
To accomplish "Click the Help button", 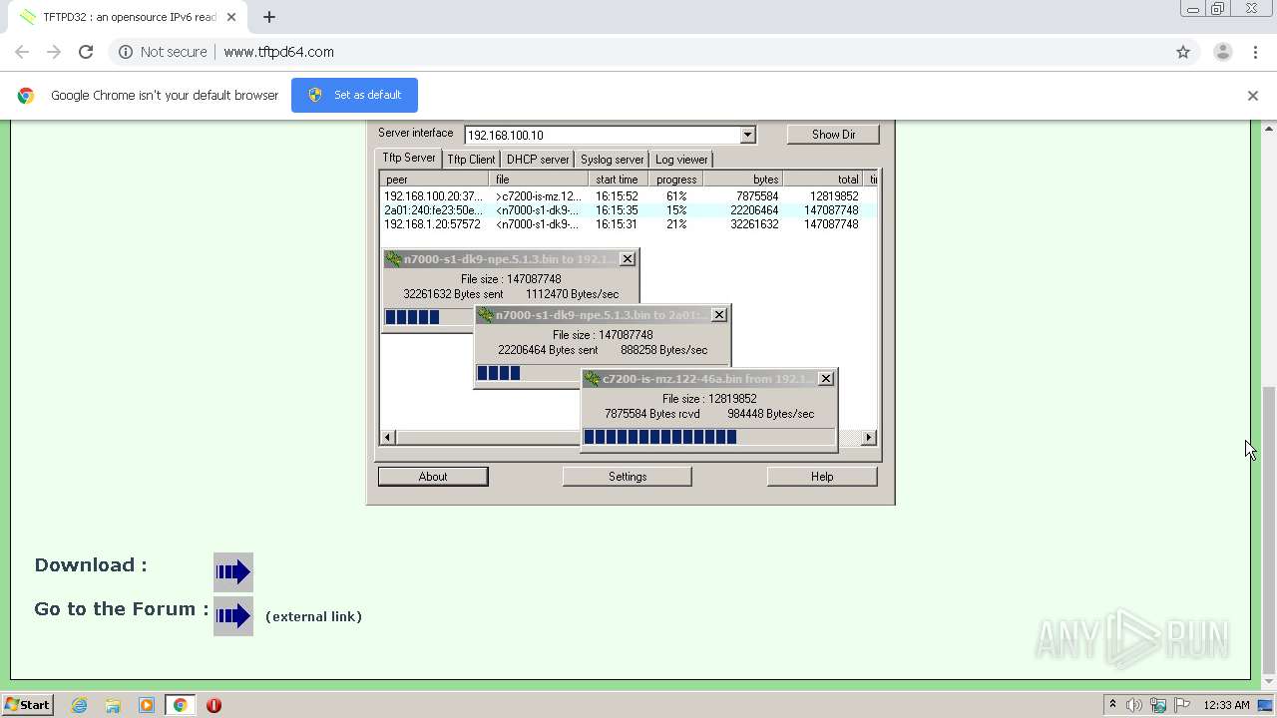I will tap(822, 477).
